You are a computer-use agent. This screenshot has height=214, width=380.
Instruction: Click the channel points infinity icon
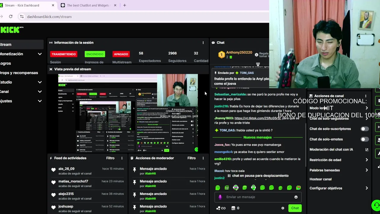(221, 208)
